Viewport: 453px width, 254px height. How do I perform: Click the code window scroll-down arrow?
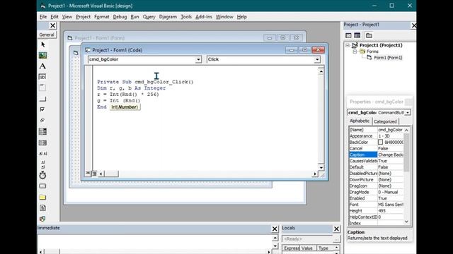[x=321, y=168]
